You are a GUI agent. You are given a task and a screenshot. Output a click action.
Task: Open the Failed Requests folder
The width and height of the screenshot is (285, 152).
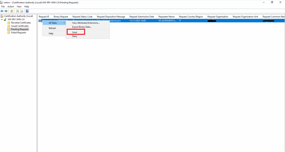18,33
